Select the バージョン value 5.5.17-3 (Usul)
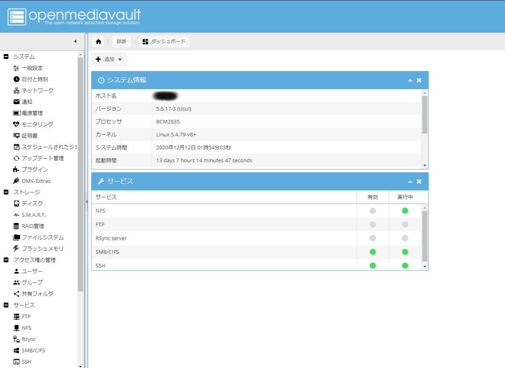505x368 pixels. pyautogui.click(x=174, y=109)
